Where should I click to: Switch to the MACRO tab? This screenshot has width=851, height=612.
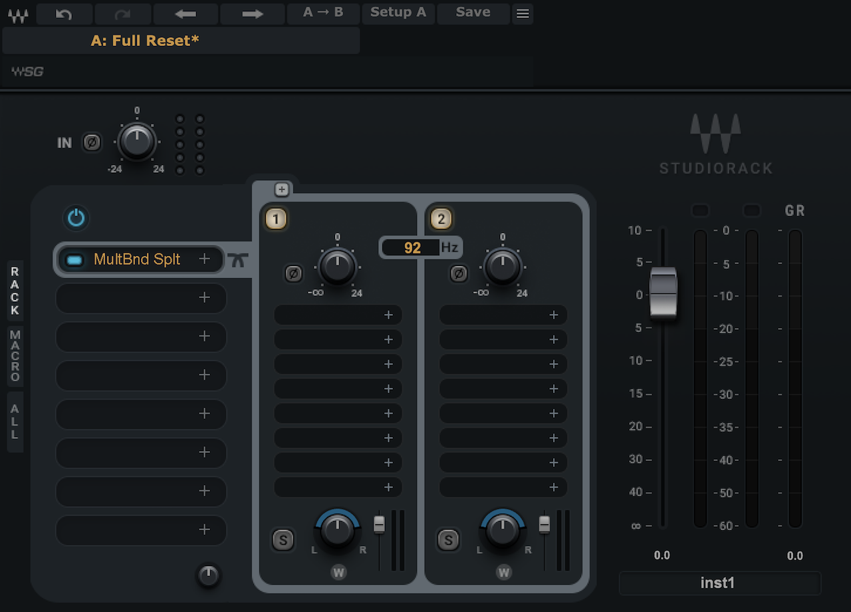coord(15,357)
